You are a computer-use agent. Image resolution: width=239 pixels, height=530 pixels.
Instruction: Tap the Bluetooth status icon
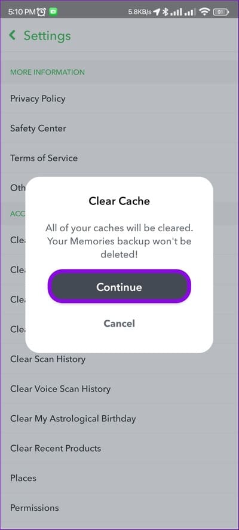[x=165, y=12]
